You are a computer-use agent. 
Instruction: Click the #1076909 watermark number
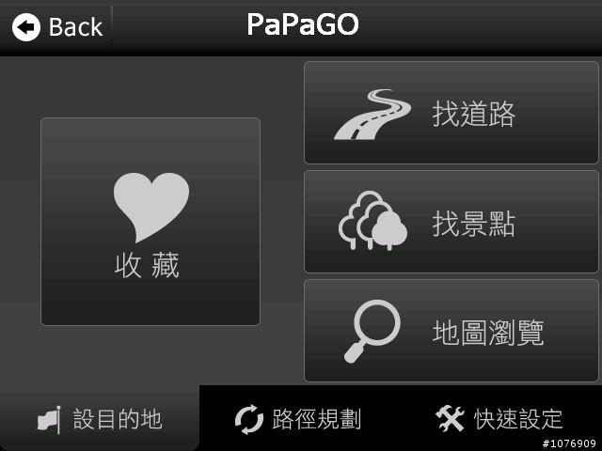point(569,443)
